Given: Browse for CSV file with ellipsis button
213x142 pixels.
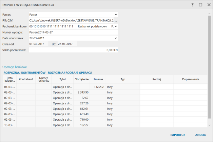Looking at the screenshot, I should [116, 21].
